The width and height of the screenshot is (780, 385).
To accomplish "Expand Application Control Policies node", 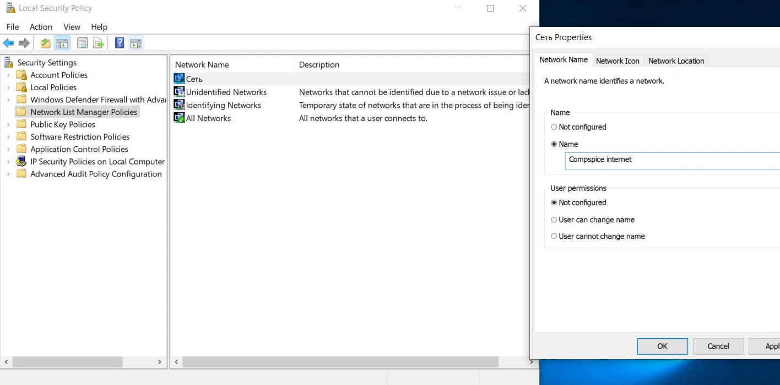I will tap(8, 149).
